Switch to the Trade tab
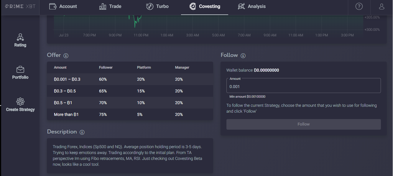This screenshot has width=393, height=176. click(x=110, y=6)
